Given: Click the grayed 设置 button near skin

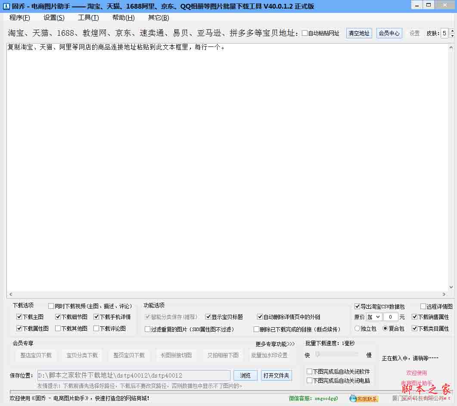Looking at the screenshot, I should tap(414, 33).
